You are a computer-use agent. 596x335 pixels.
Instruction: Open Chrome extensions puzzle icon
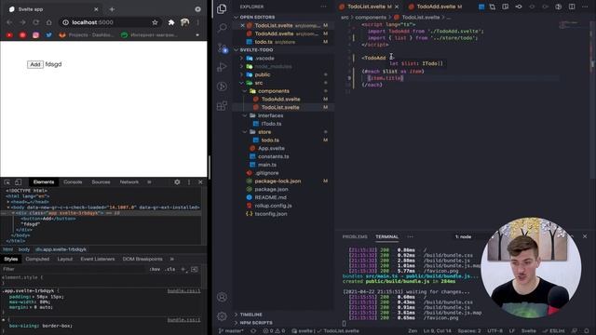(x=171, y=22)
